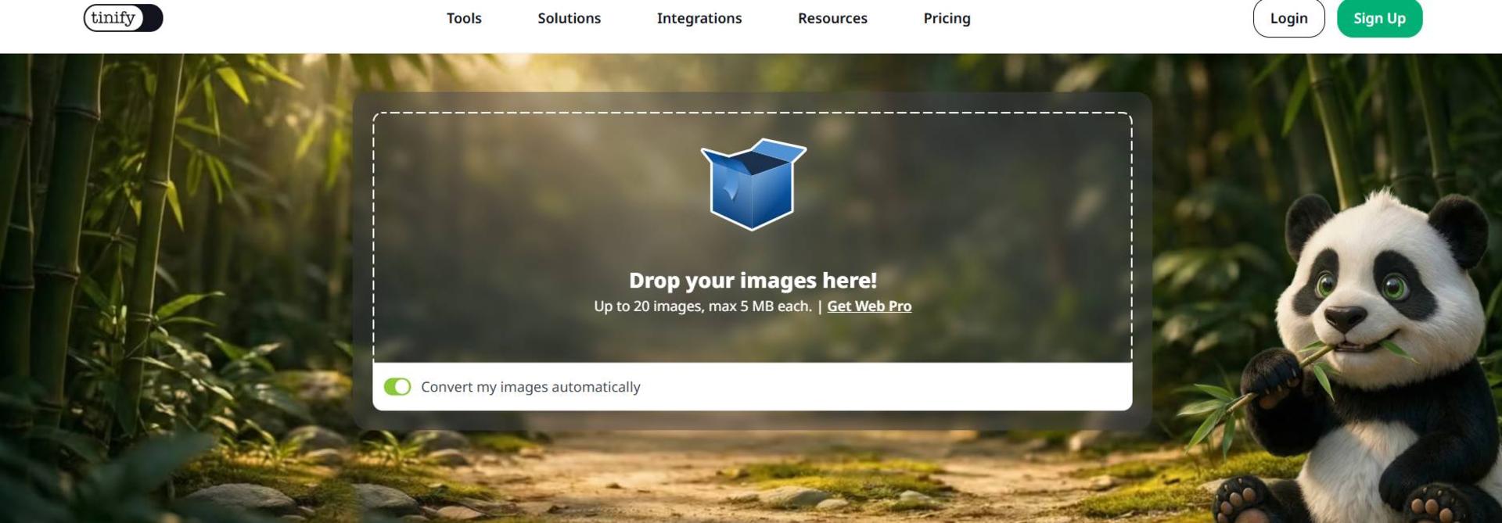This screenshot has width=1502, height=523.
Task: Click the 'Convert my images automatically' label
Action: pyautogui.click(x=530, y=387)
